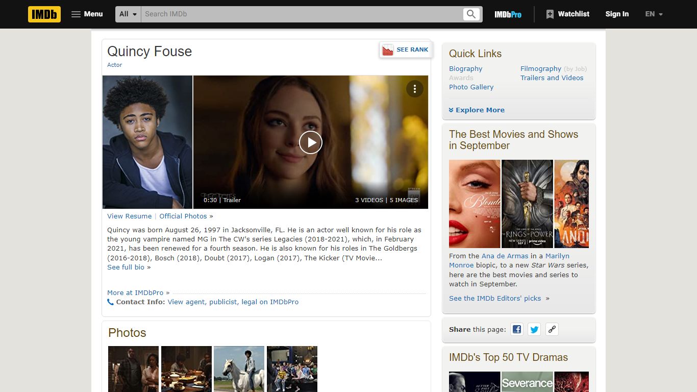Open first photo of two people
This screenshot has height=392, width=697.
(x=133, y=369)
